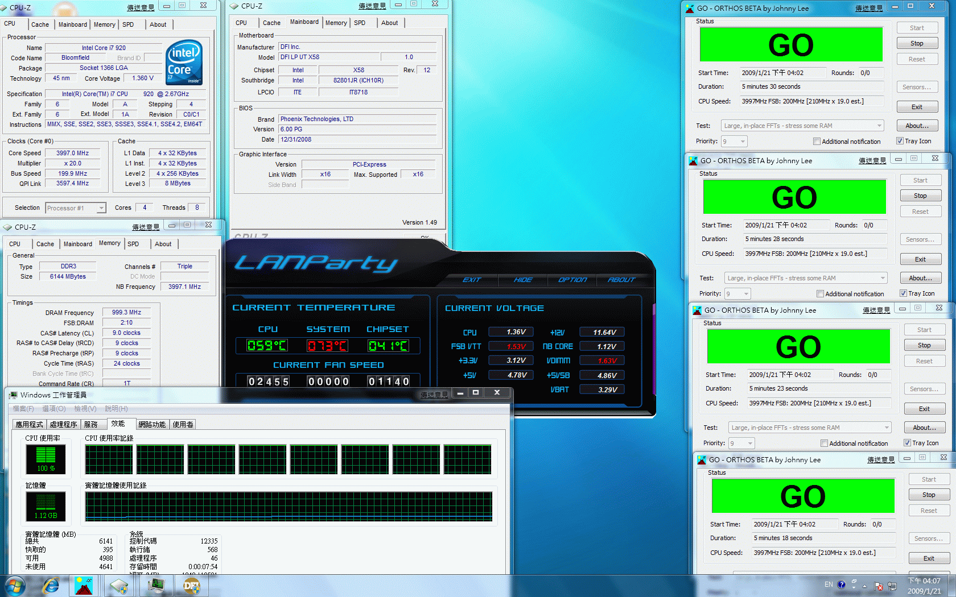The width and height of the screenshot is (956, 597).
Task: Open the About tab in the CPU-Z Memory window
Action: click(x=163, y=244)
